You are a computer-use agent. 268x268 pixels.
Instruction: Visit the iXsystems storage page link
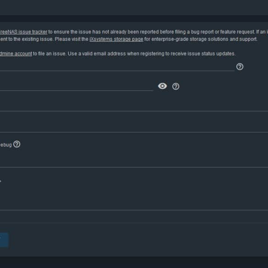[116, 39]
